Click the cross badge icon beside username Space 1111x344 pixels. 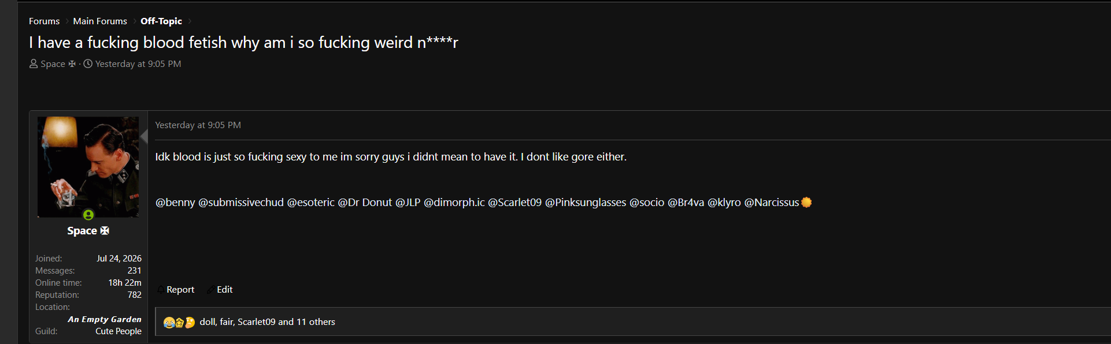click(x=105, y=230)
